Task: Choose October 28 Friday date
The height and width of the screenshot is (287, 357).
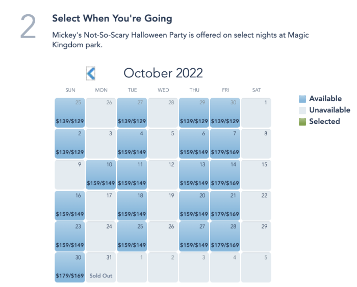Action: point(225,237)
